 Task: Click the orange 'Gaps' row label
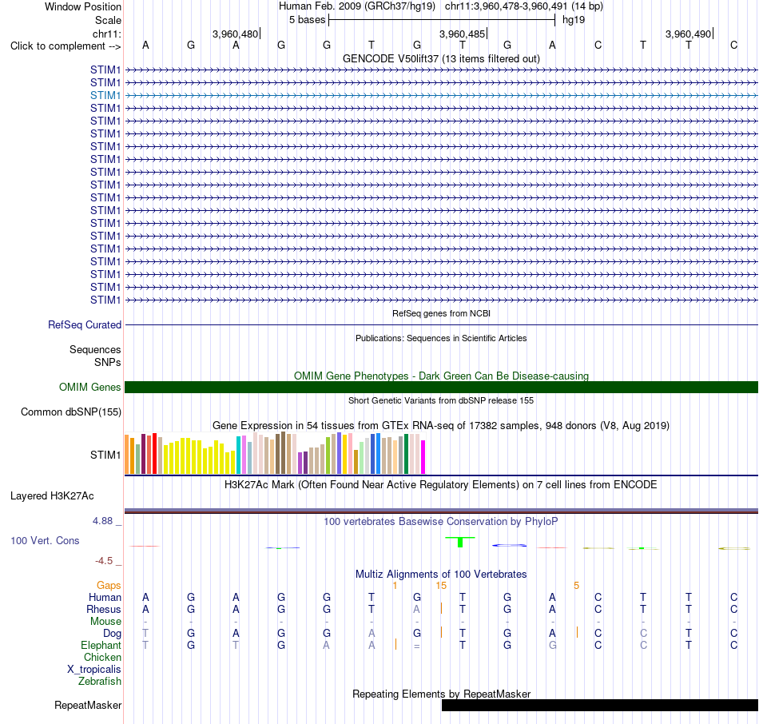click(109, 586)
